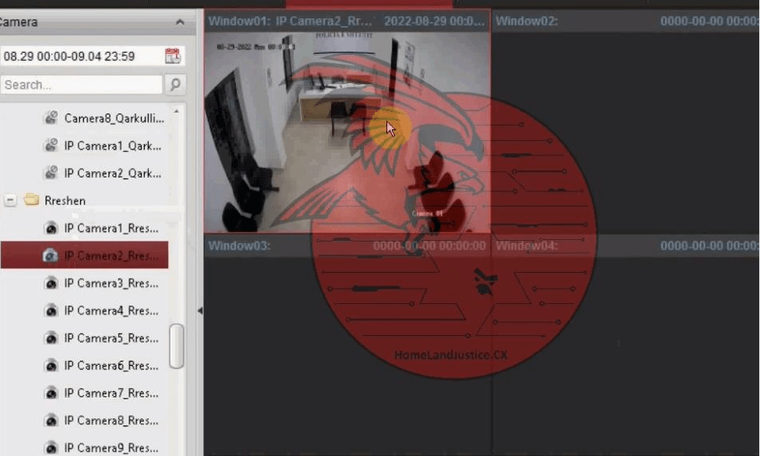Screen dimensions: 760x456
Task: Open the calendar date picker icon
Action: [x=173, y=56]
